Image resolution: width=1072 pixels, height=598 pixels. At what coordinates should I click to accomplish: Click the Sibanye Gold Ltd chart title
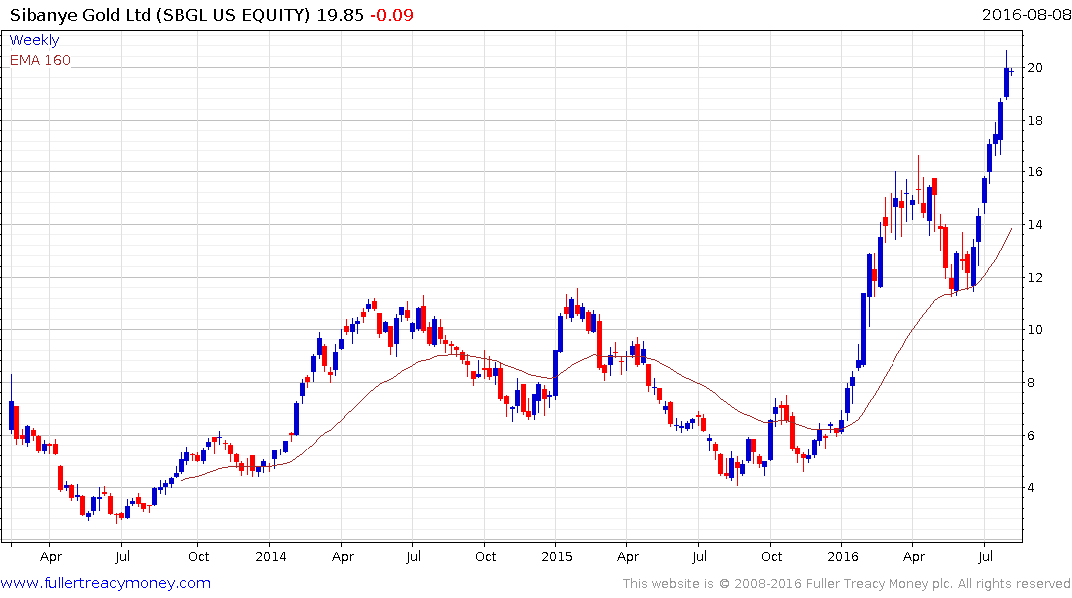(x=160, y=15)
